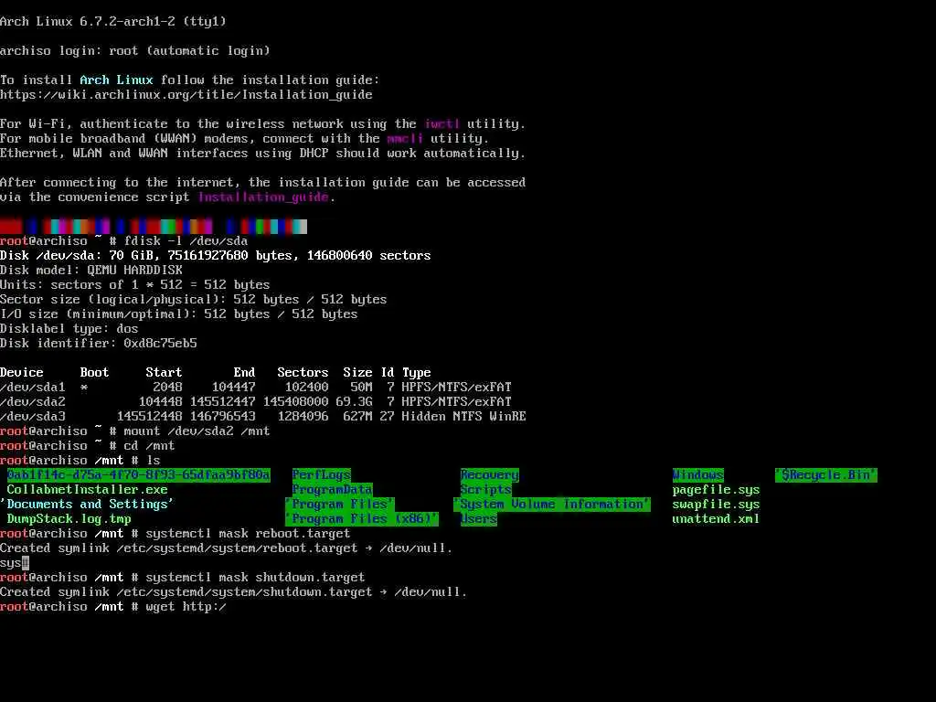Select the /dev/sda3 table row
The width and height of the screenshot is (936, 702).
click(x=263, y=416)
